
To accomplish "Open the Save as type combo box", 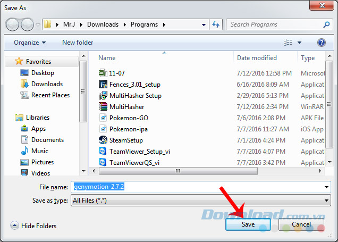I will pyautogui.click(x=201, y=201).
